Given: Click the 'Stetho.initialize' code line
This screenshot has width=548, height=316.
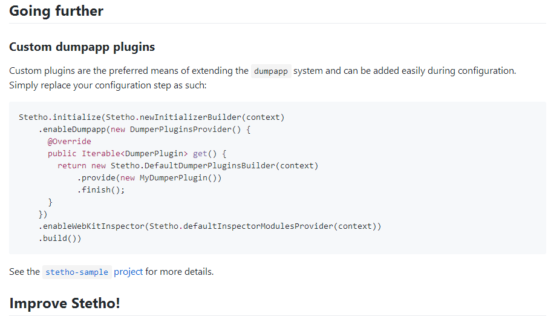Looking at the screenshot, I should click(x=152, y=117).
